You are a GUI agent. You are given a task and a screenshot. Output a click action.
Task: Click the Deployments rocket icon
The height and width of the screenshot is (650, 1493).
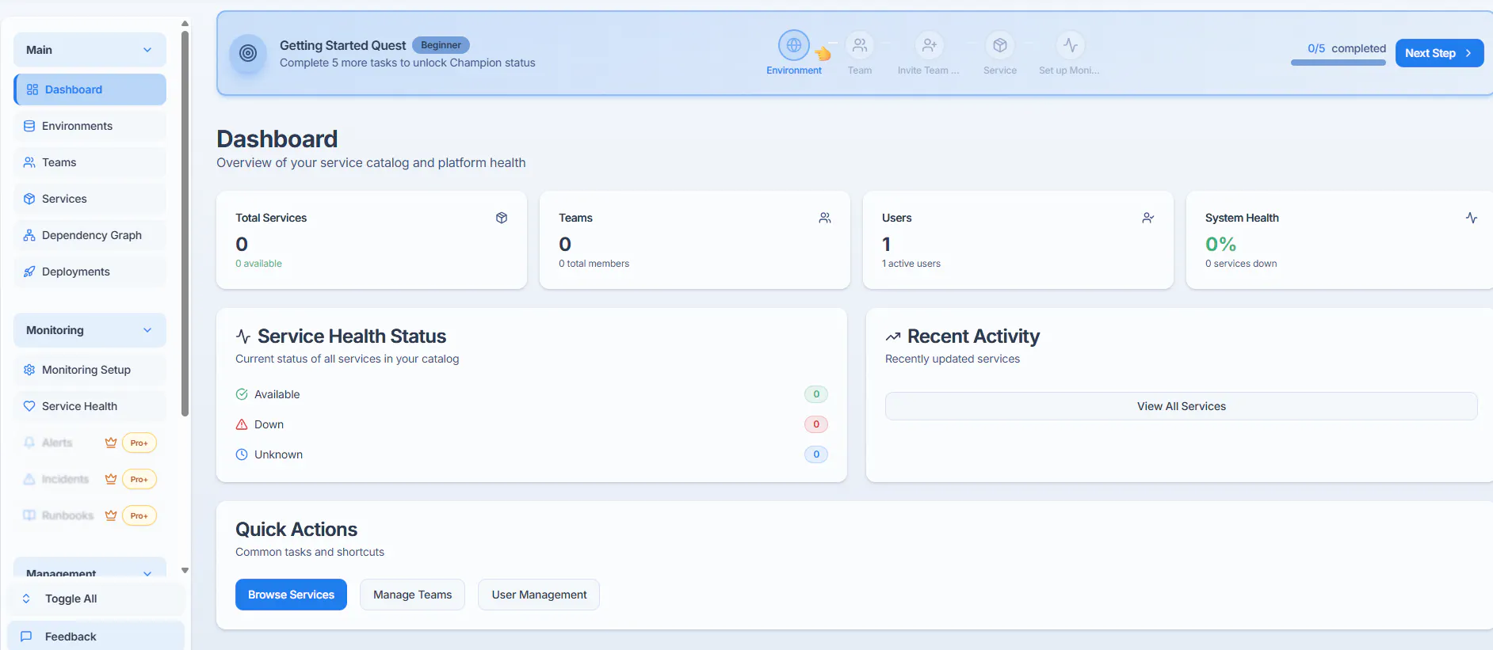pos(29,272)
